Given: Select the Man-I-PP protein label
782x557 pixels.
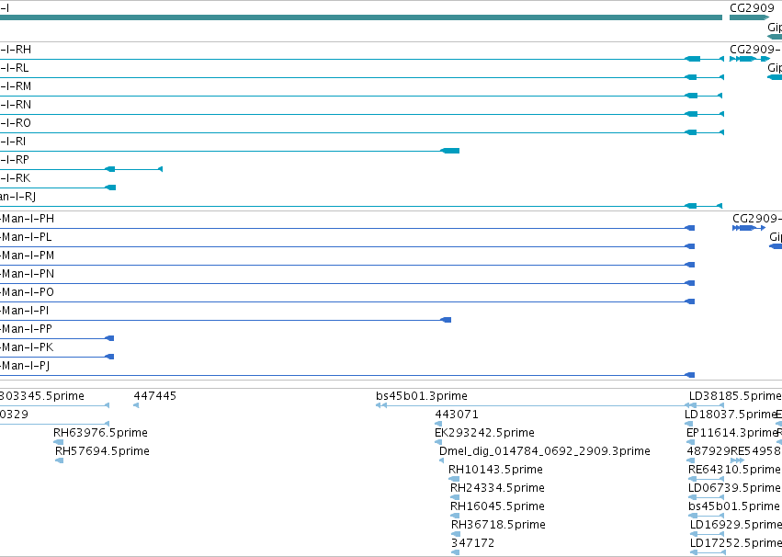Looking at the screenshot, I should coord(26,329).
